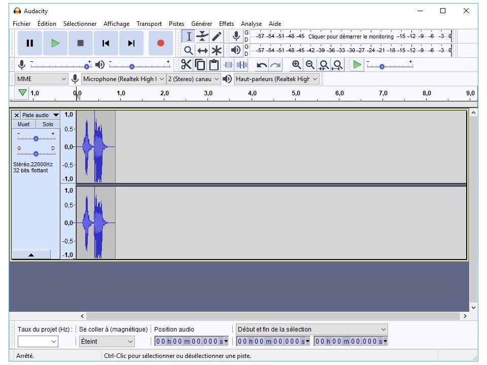The image size is (487, 365).
Task: Open the Pistes menu
Action: tap(177, 24)
